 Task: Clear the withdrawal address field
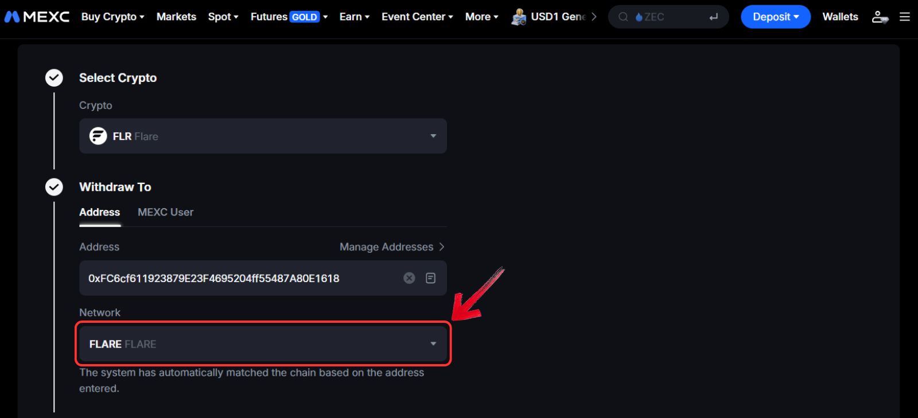pos(409,278)
